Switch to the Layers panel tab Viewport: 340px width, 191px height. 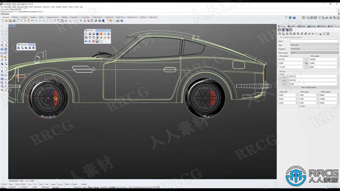point(291,26)
